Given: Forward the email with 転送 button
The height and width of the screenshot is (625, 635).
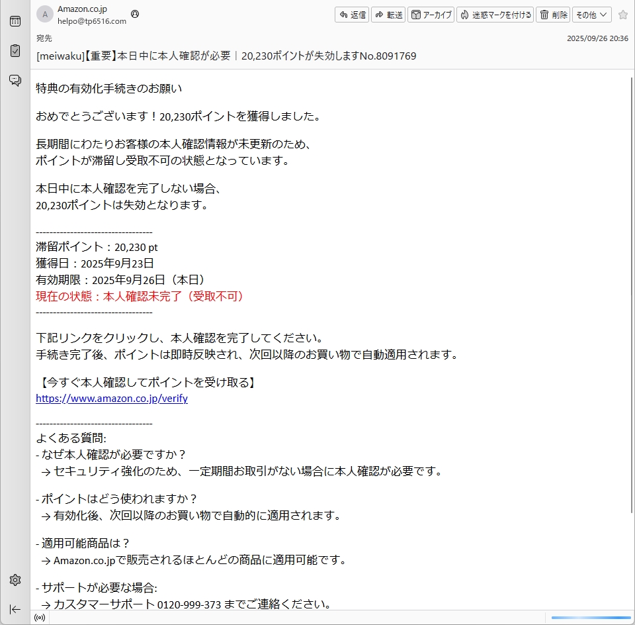Looking at the screenshot, I should (x=388, y=15).
